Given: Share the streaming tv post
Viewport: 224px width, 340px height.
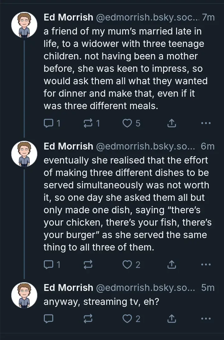Looking at the screenshot, I should 172,319.
